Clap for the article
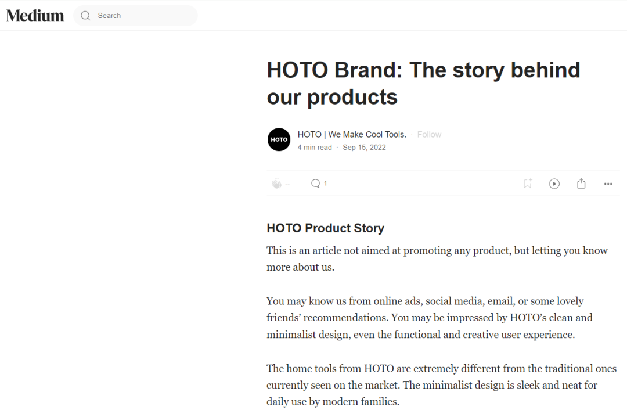Image resolution: width=627 pixels, height=417 pixels. pyautogui.click(x=276, y=184)
